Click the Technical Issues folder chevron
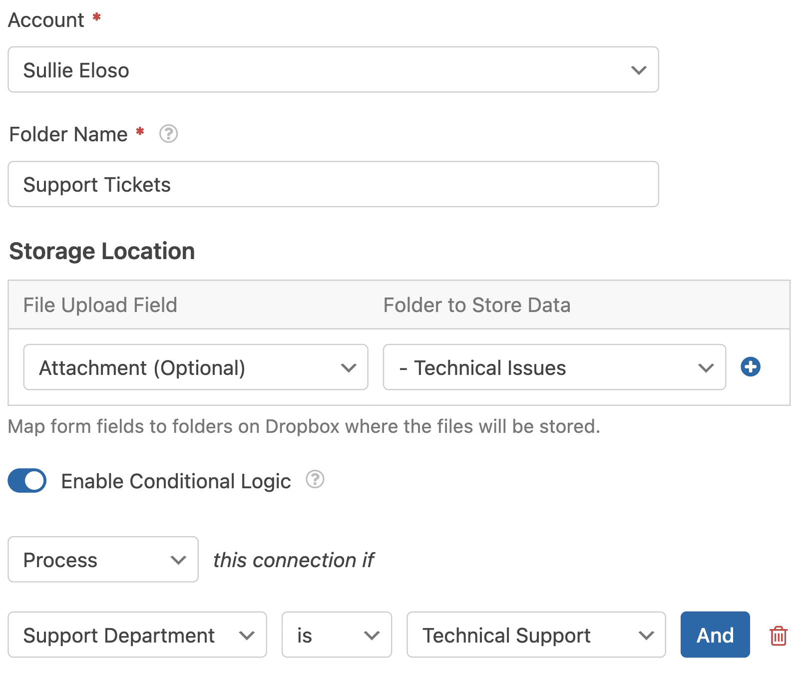This screenshot has width=799, height=673. pos(706,367)
